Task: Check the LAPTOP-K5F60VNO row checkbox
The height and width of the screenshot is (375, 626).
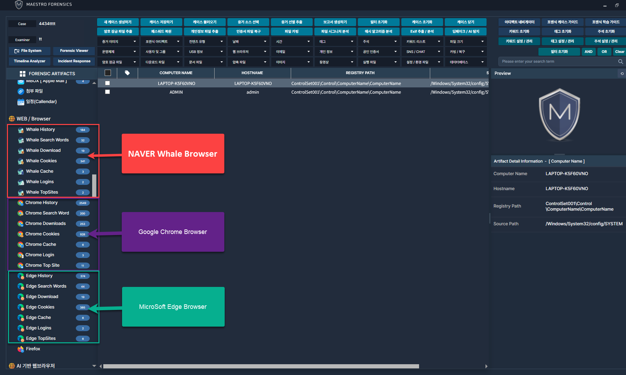Action: coord(107,84)
